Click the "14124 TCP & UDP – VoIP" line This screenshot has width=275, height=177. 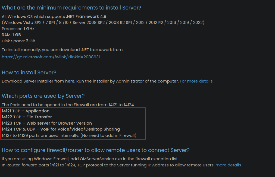click(61, 129)
